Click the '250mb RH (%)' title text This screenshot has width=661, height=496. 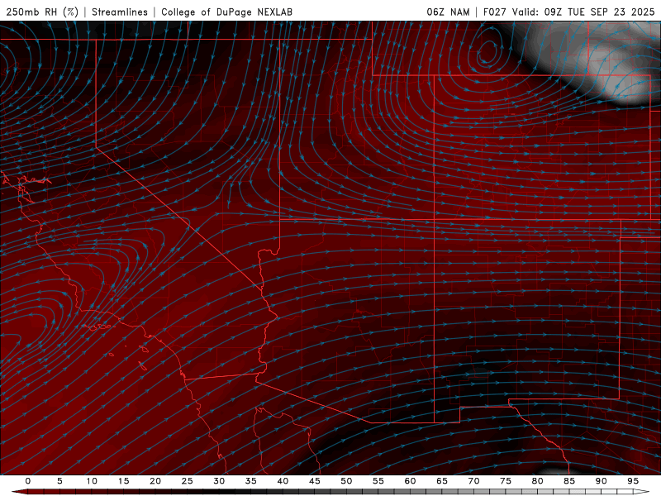[43, 12]
